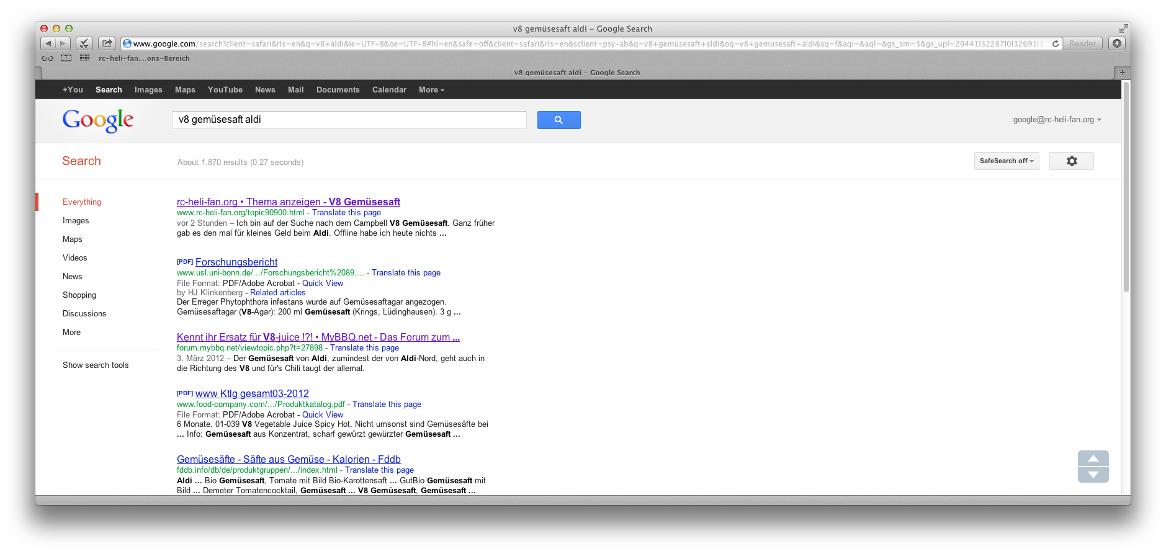
Task: Open the Gemüsesäfte Kalorien Fddb result
Action: pos(289,460)
